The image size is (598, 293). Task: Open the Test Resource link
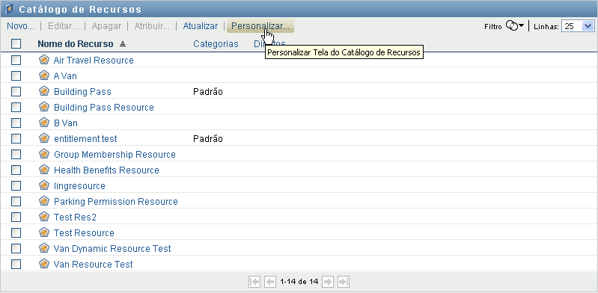[x=84, y=232]
